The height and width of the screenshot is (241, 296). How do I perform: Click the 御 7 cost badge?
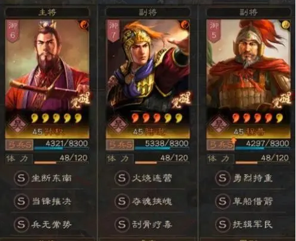[113, 31]
